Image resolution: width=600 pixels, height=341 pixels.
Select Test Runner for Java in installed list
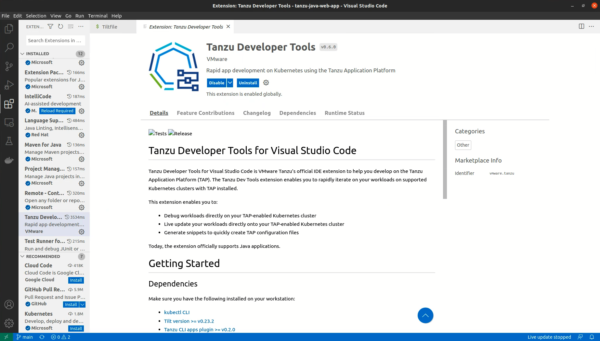click(54, 245)
